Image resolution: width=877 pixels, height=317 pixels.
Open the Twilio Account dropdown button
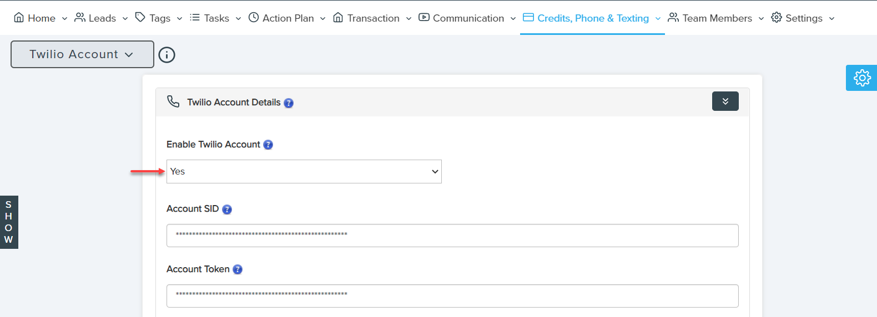[x=82, y=54]
